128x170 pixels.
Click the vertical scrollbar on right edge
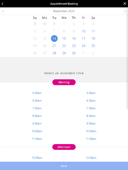point(127,58)
